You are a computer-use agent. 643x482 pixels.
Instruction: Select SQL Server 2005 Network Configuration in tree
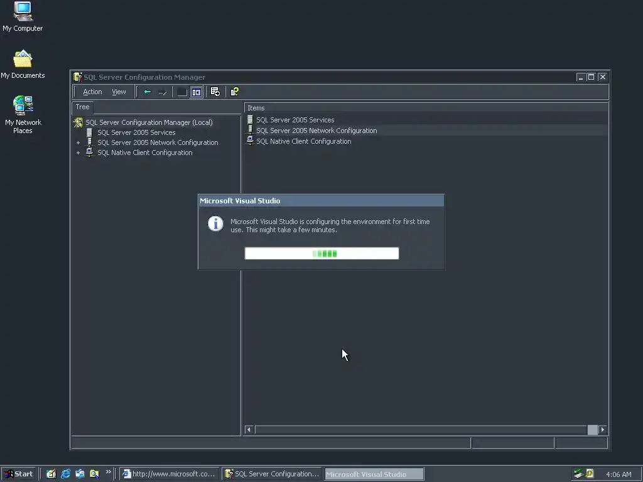coord(158,142)
